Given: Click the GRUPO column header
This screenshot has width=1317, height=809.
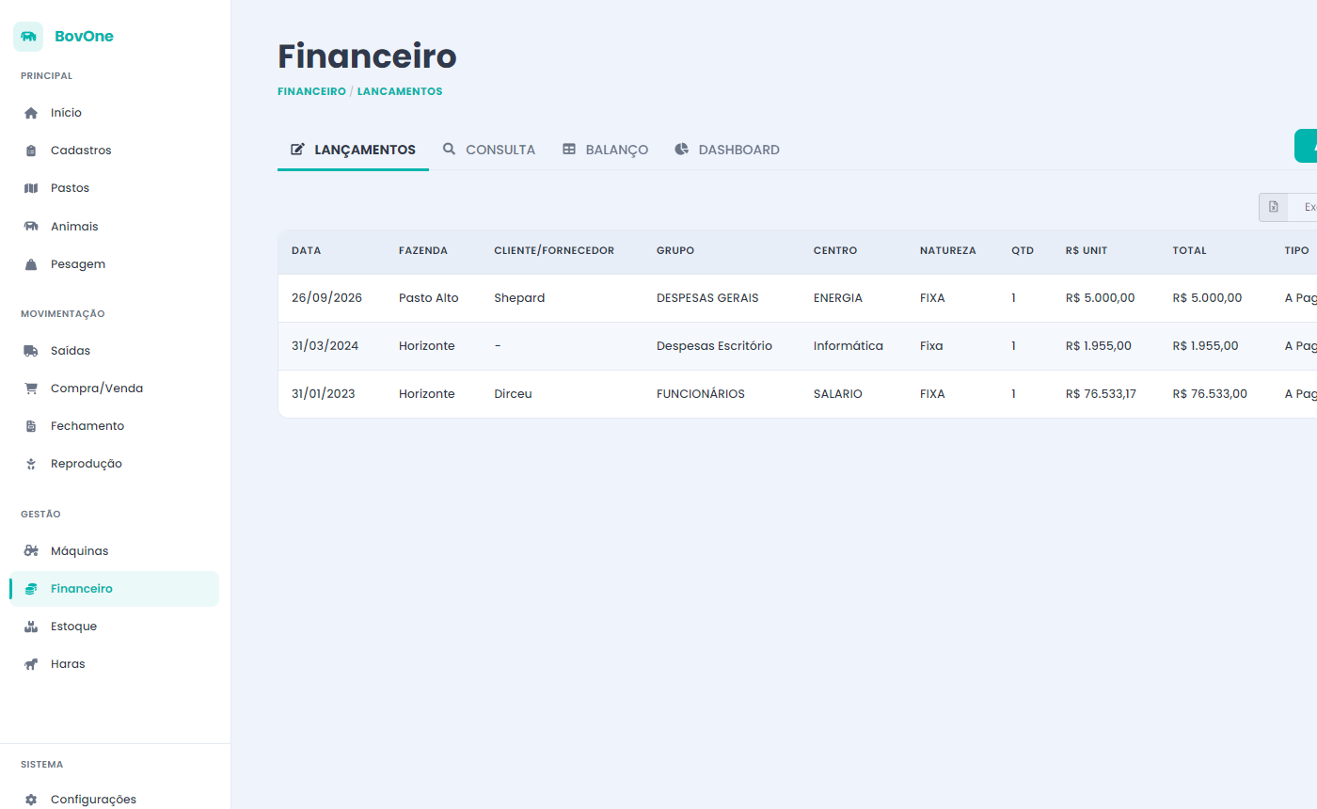Looking at the screenshot, I should 675,251.
